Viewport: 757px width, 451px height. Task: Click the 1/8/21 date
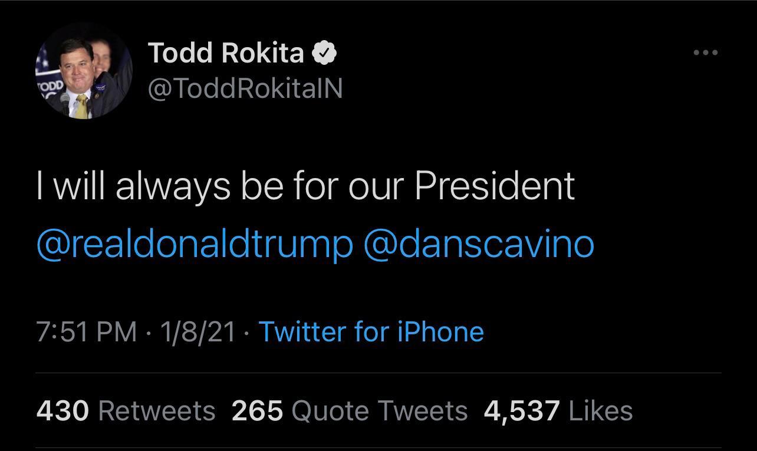[196, 331]
